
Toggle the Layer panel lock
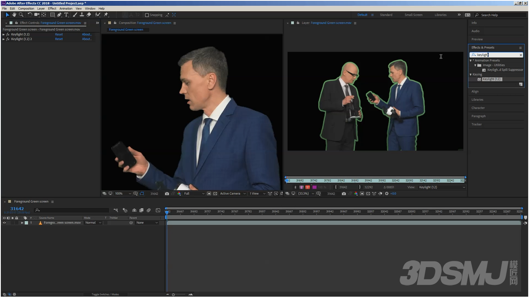pyautogui.click(x=297, y=23)
